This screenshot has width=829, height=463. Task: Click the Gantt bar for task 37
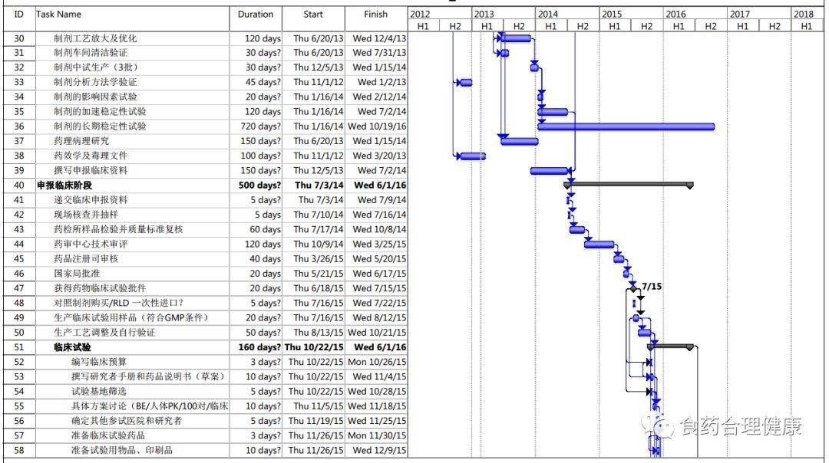coord(519,142)
